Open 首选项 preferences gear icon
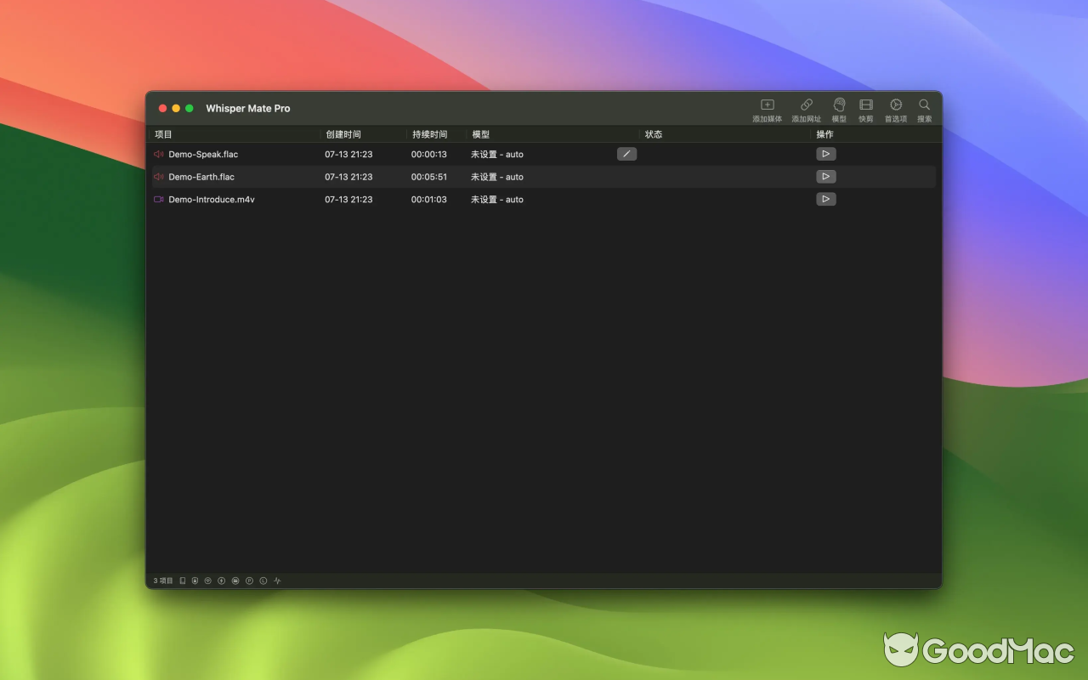 click(x=896, y=109)
